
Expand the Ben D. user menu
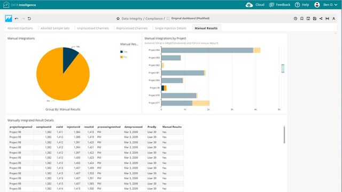click(x=330, y=5)
